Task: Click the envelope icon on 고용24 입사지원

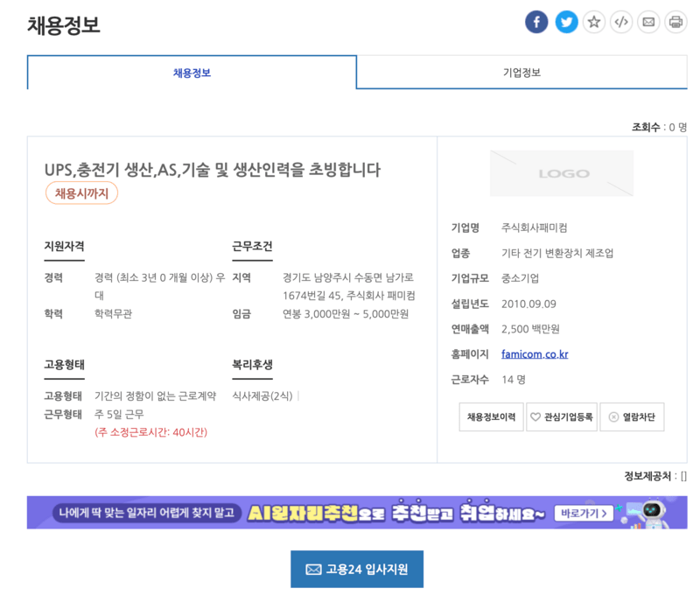Action: pyautogui.click(x=312, y=568)
